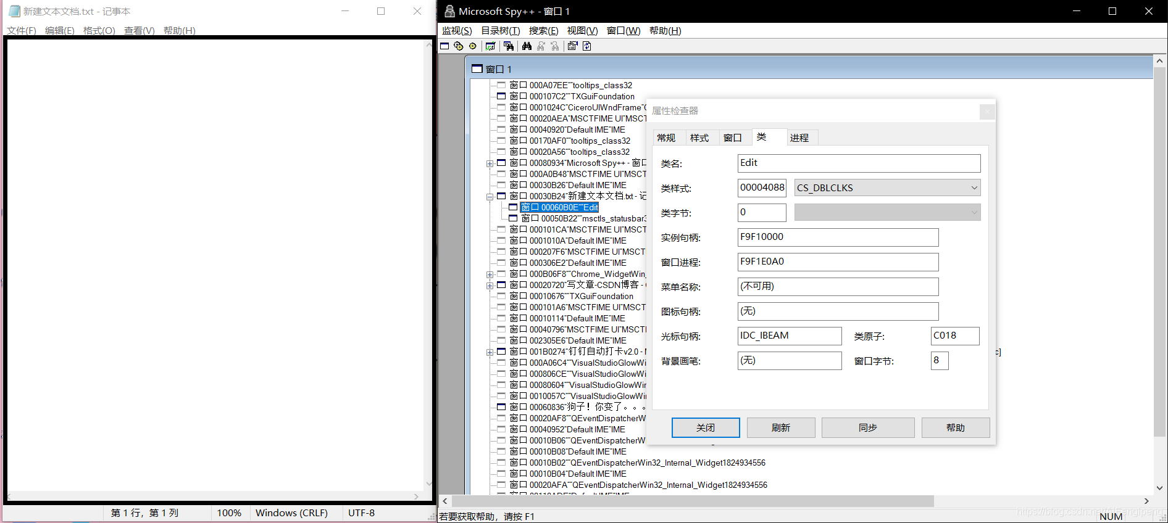Image resolution: width=1168 pixels, height=523 pixels.
Task: Open the 窗口(W) menu in Spy++
Action: (624, 31)
